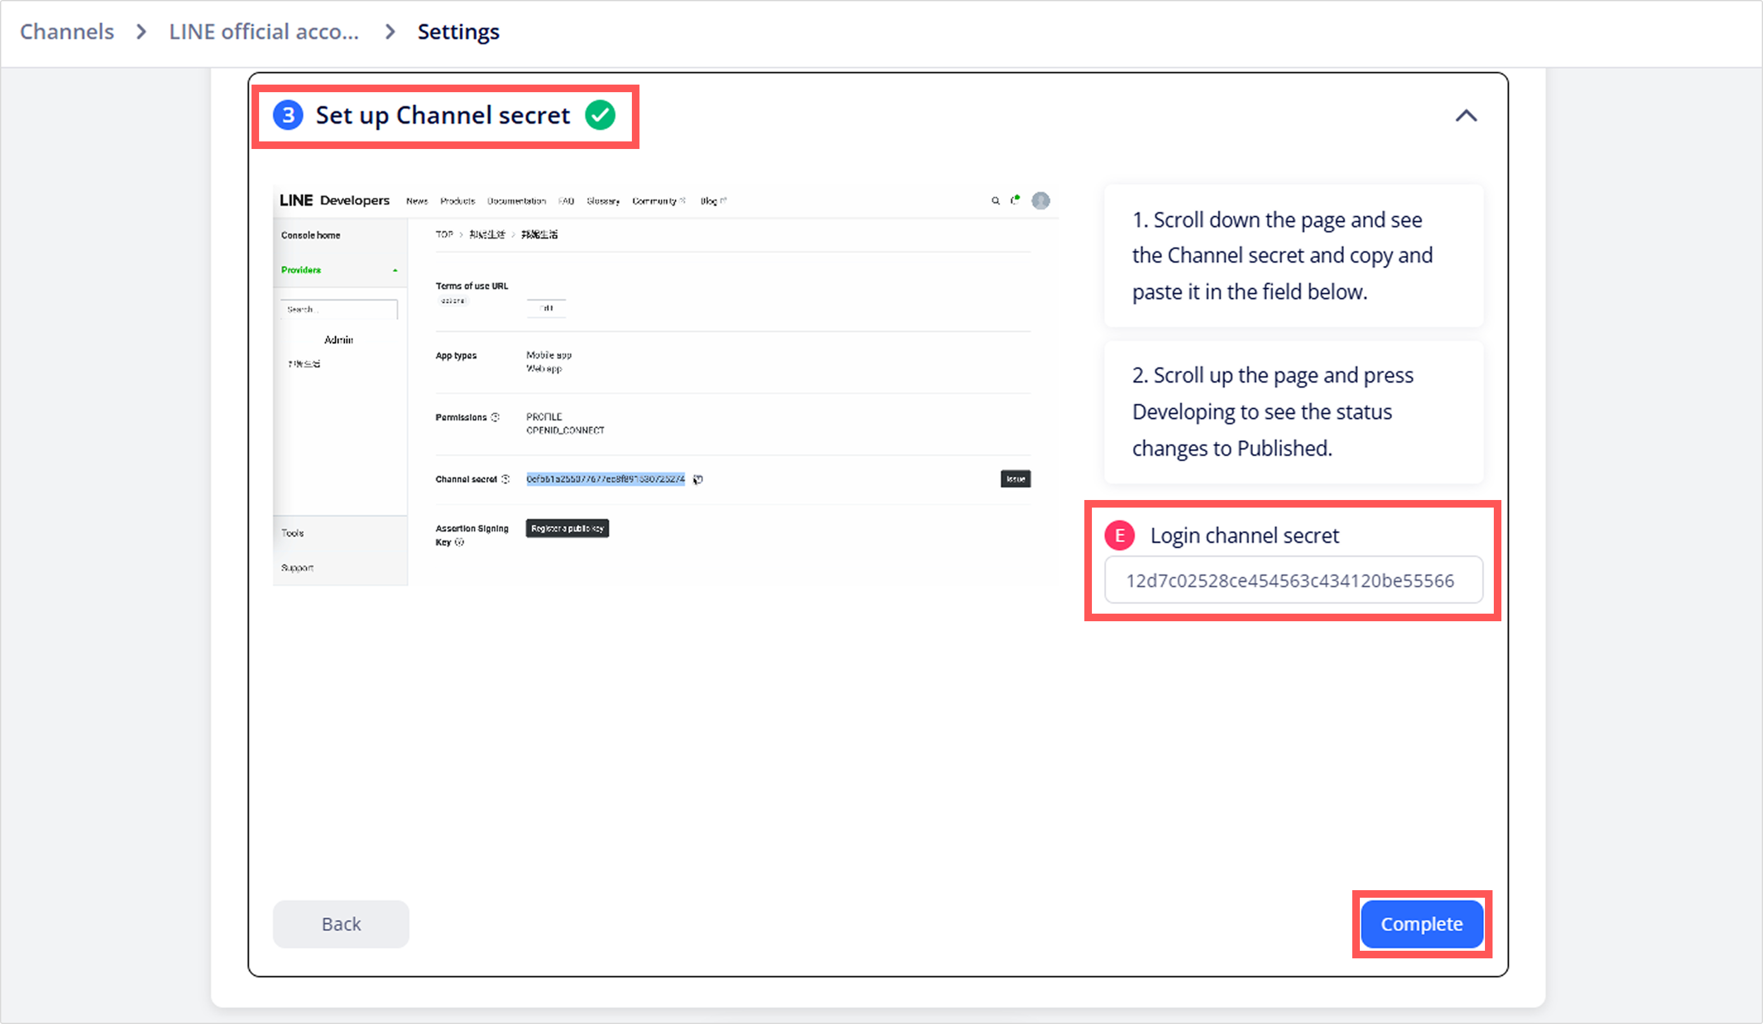This screenshot has width=1763, height=1024.
Task: Click the notification icon in LINE Developers header
Action: tap(1014, 201)
